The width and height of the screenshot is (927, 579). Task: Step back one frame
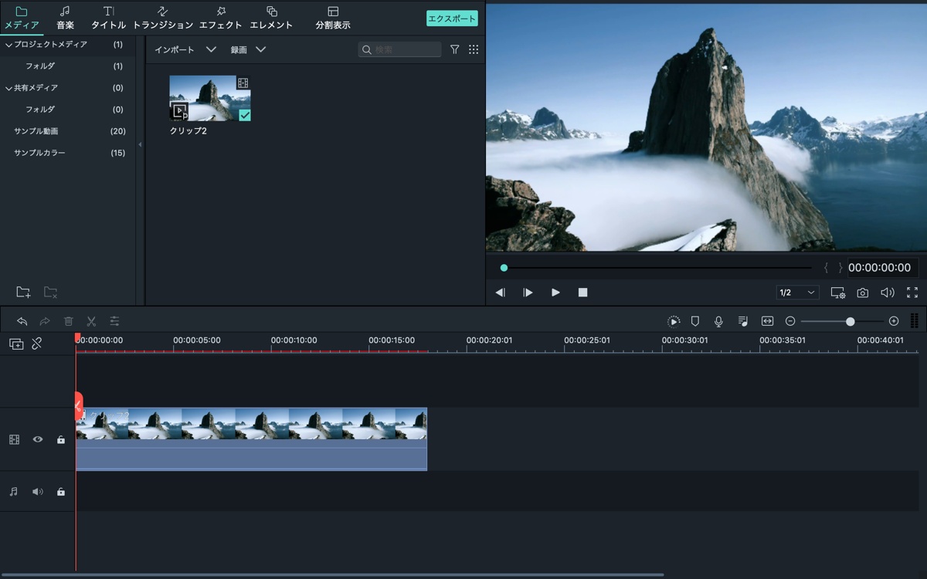click(501, 293)
